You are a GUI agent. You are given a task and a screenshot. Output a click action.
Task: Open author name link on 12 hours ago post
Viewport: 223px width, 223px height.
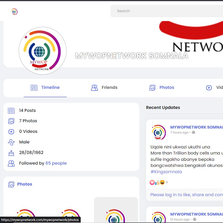point(197,214)
